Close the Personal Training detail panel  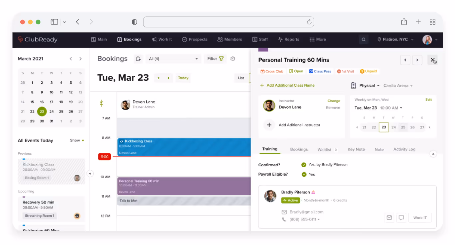432,60
